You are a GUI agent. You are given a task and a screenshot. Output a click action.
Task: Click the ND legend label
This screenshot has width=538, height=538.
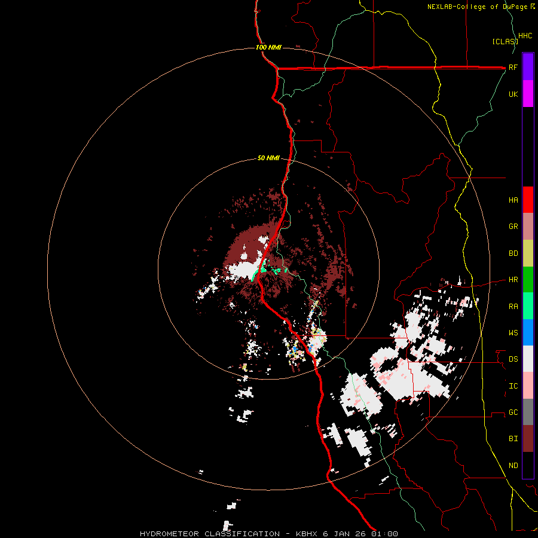(513, 466)
